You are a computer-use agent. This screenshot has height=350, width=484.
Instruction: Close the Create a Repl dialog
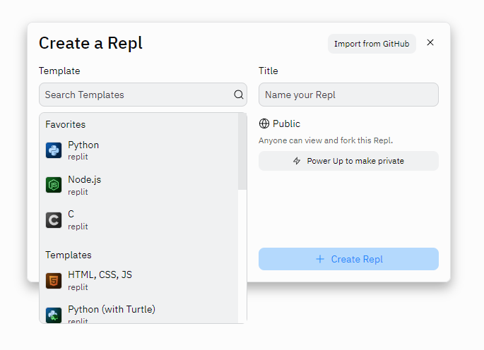[430, 43]
